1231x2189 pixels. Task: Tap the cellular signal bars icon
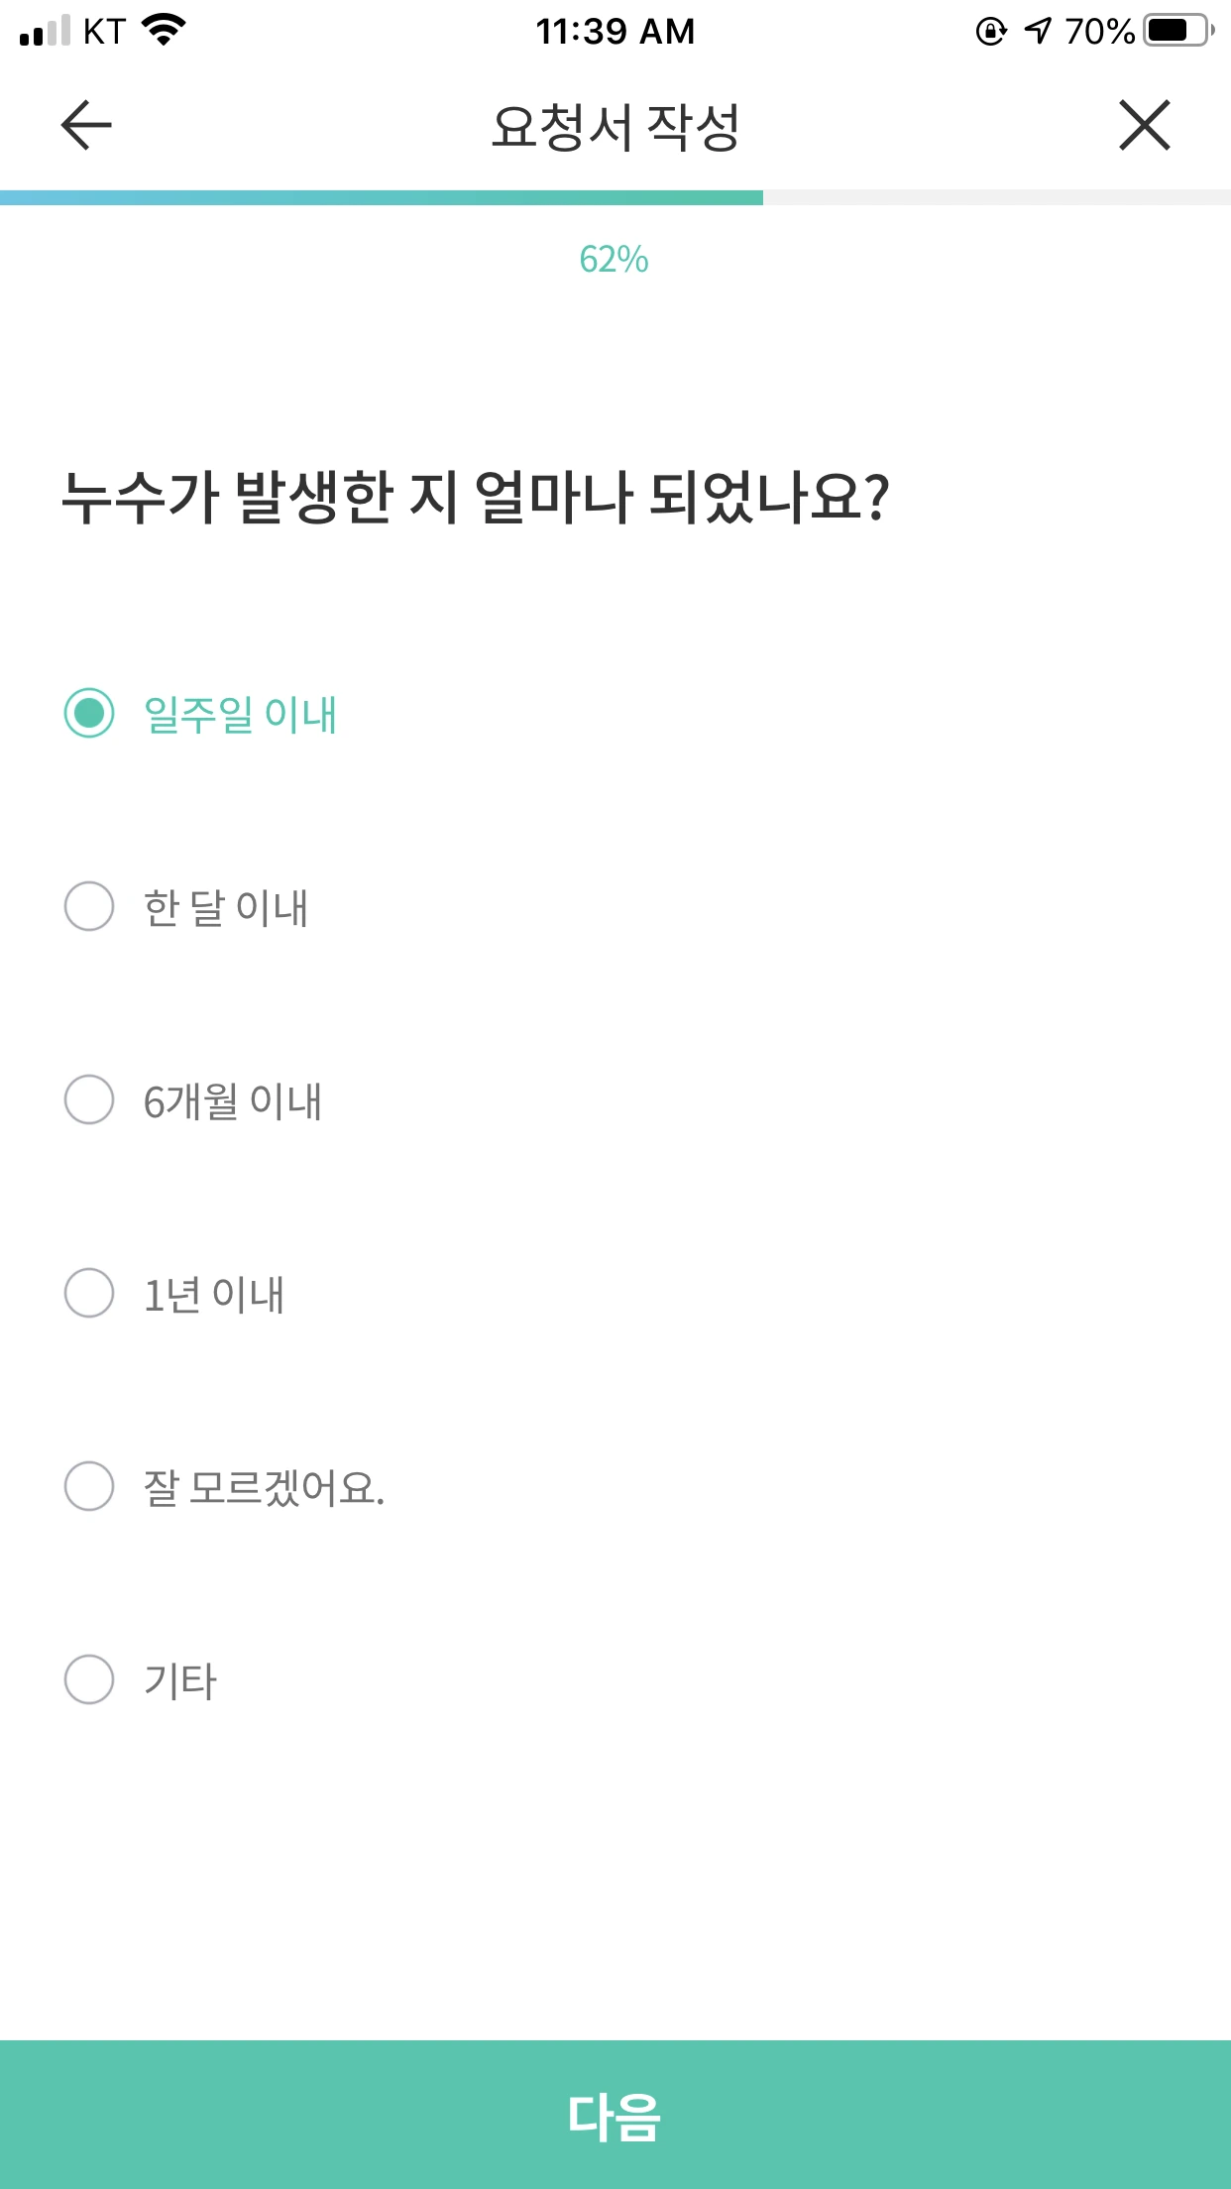pyautogui.click(x=45, y=31)
